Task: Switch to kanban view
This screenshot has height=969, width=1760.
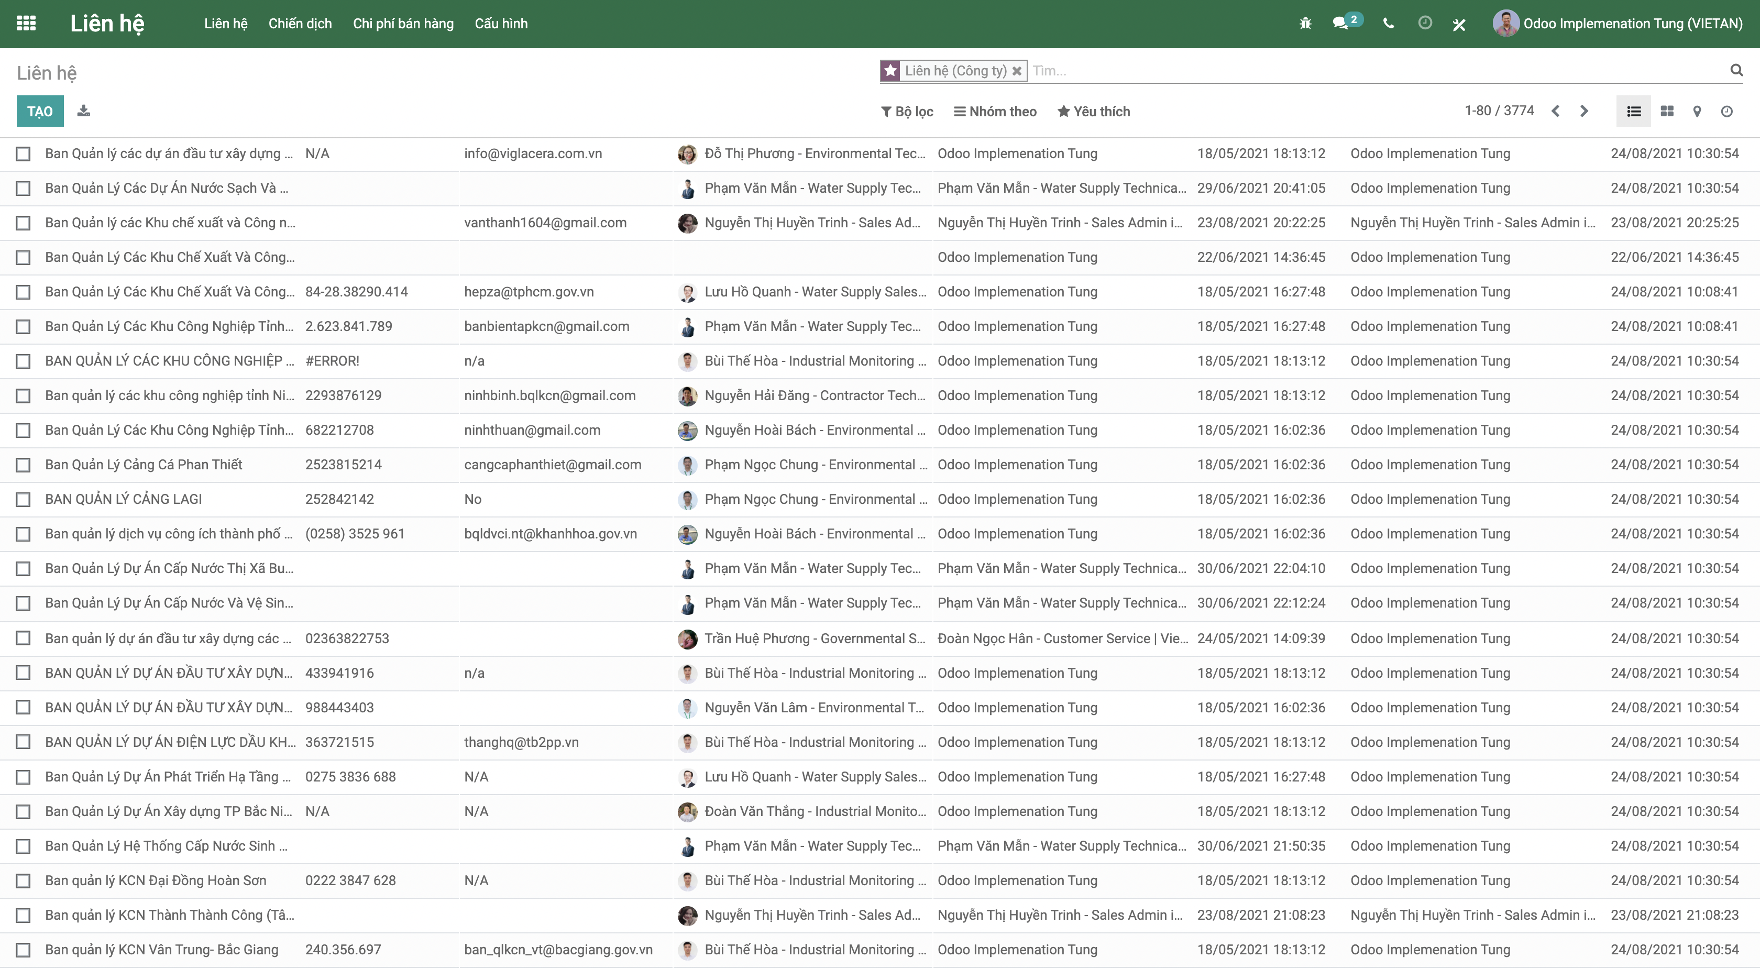Action: pos(1667,111)
